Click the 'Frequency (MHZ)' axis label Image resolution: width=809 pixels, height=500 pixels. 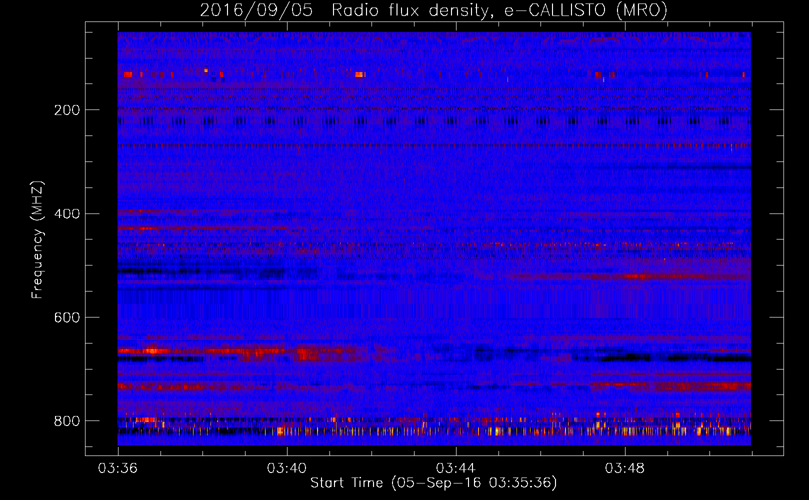[x=37, y=239]
